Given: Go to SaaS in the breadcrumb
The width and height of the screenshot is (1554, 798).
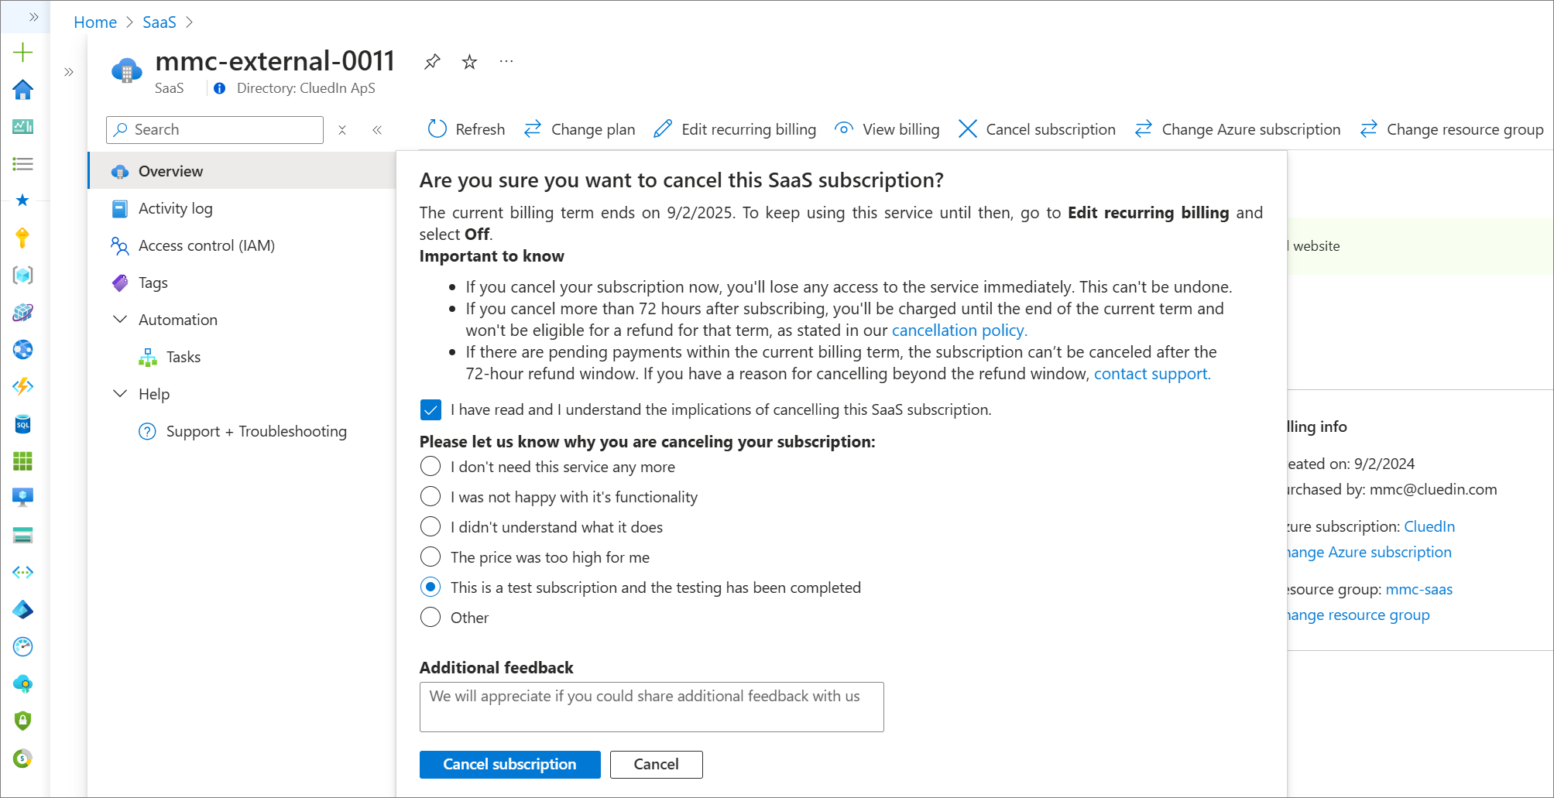Looking at the screenshot, I should [x=160, y=22].
